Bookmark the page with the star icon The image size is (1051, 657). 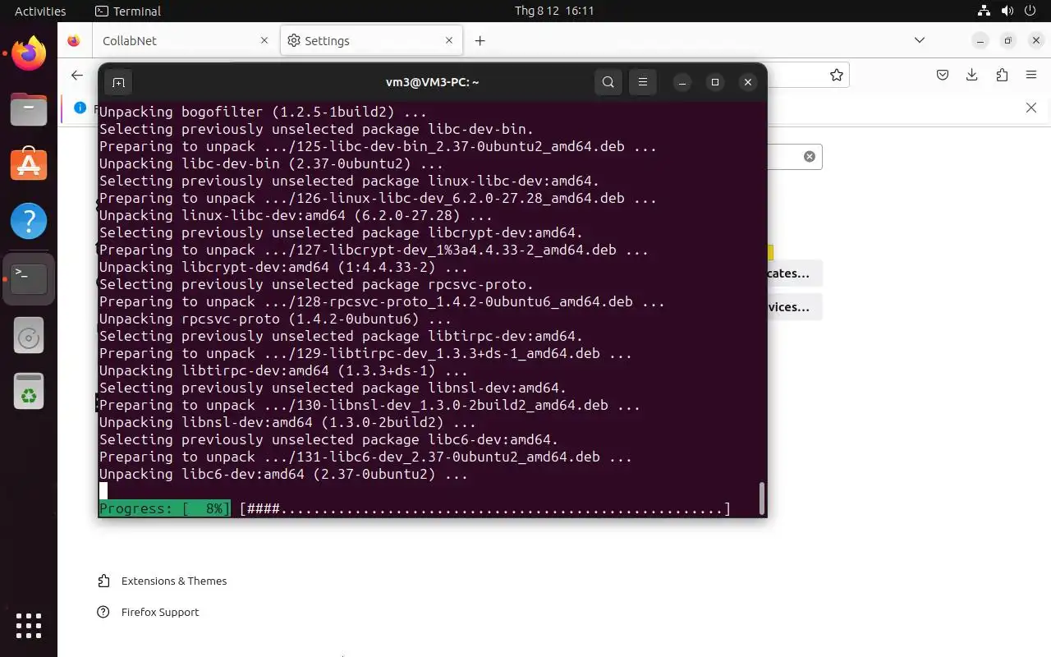coord(837,75)
